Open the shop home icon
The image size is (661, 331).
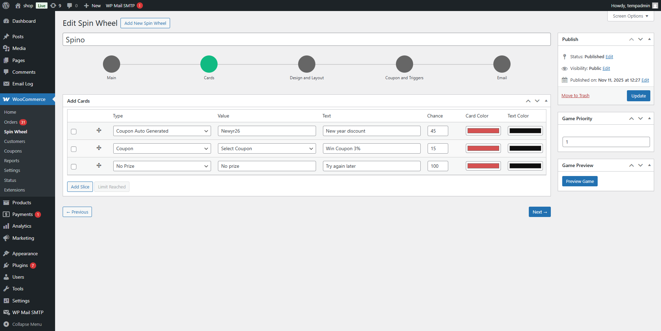click(x=18, y=6)
